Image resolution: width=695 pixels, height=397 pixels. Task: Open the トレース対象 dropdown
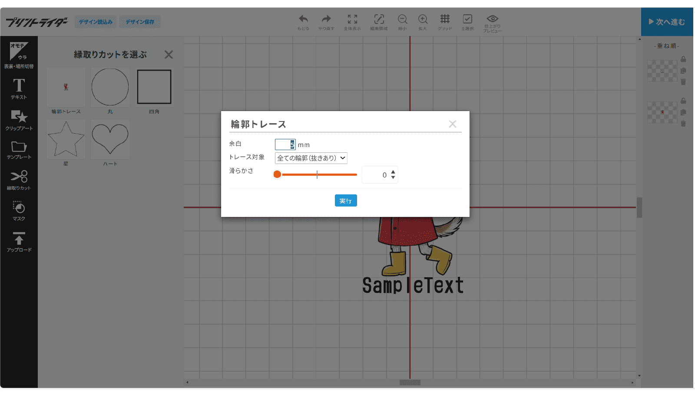tap(311, 158)
